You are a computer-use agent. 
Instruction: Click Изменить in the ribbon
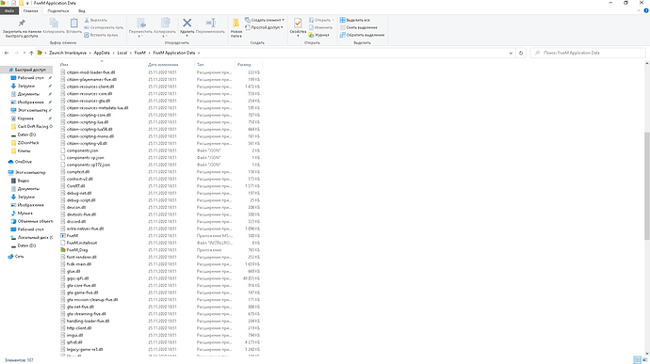pyautogui.click(x=320, y=27)
